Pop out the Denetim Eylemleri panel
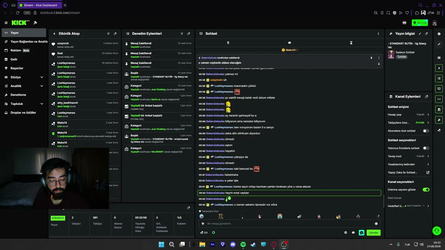The width and height of the screenshot is (445, 250). [188, 34]
